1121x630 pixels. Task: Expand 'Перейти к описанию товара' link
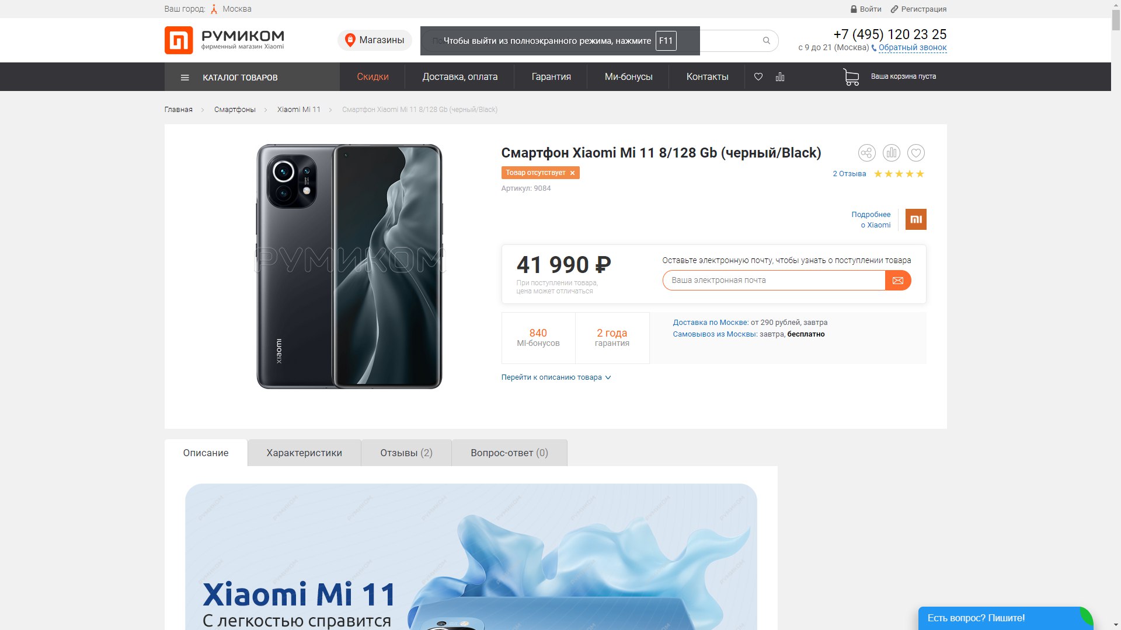556,377
